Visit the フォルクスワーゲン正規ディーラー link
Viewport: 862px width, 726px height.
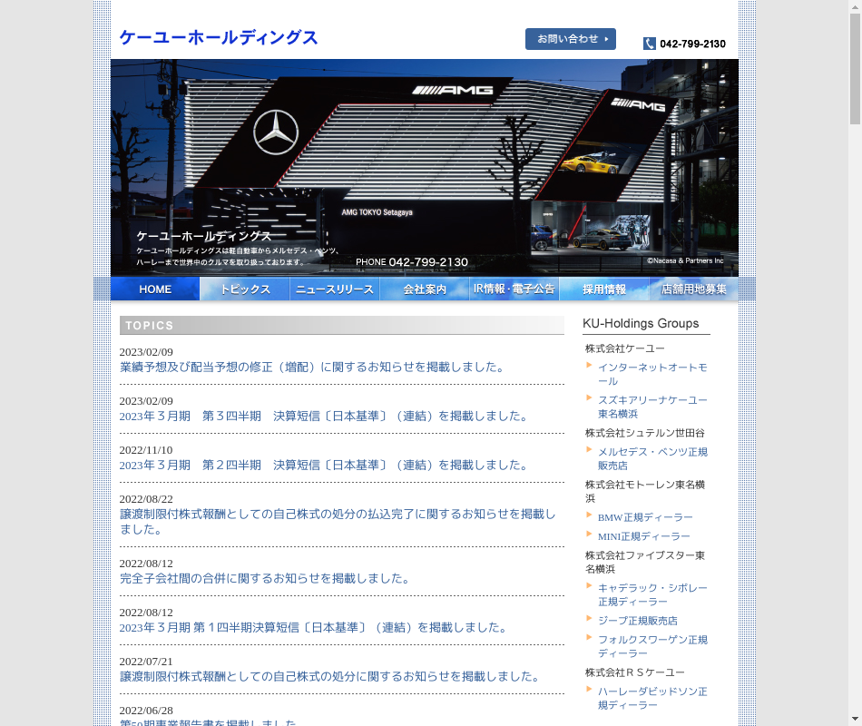tap(652, 646)
